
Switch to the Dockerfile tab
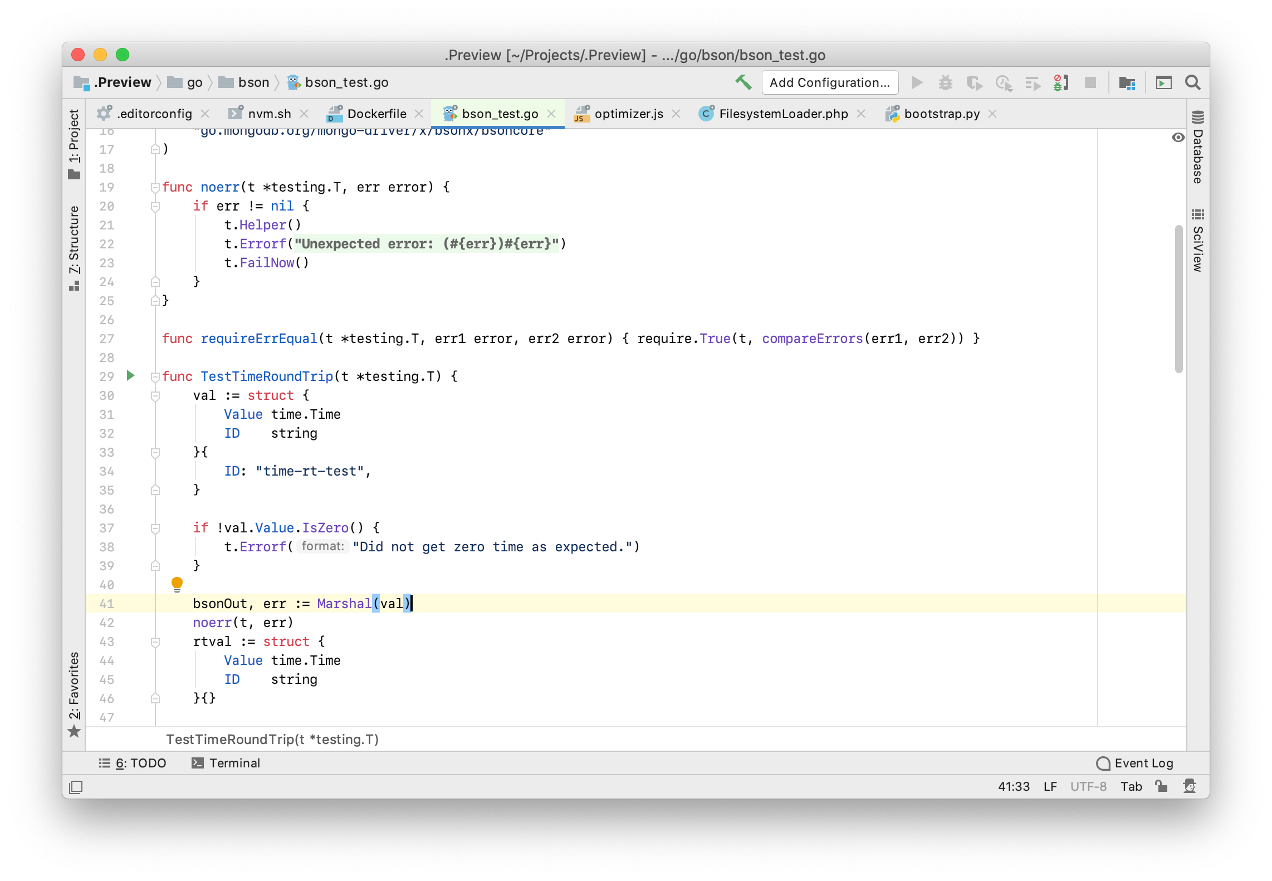pyautogui.click(x=376, y=114)
